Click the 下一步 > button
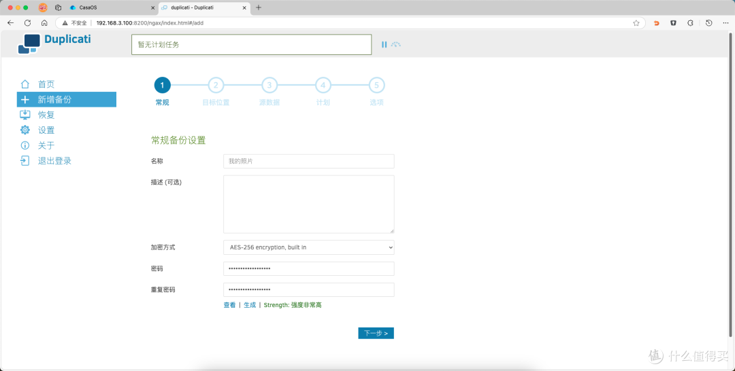This screenshot has width=735, height=371. click(x=376, y=333)
